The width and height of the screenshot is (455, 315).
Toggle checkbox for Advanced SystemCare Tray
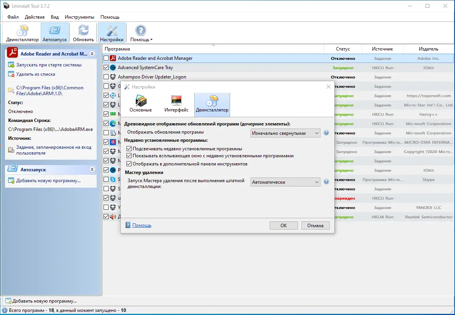coord(106,68)
